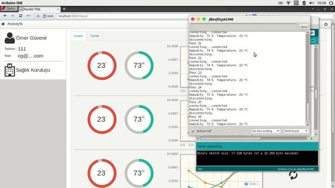Click the camera icon beside Web badge
This screenshot has width=335, height=188.
(38, 16)
